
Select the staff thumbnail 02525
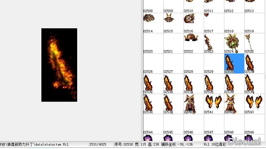coord(254,43)
